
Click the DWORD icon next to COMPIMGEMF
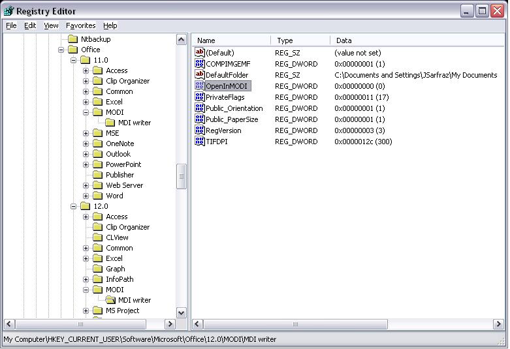pos(199,63)
